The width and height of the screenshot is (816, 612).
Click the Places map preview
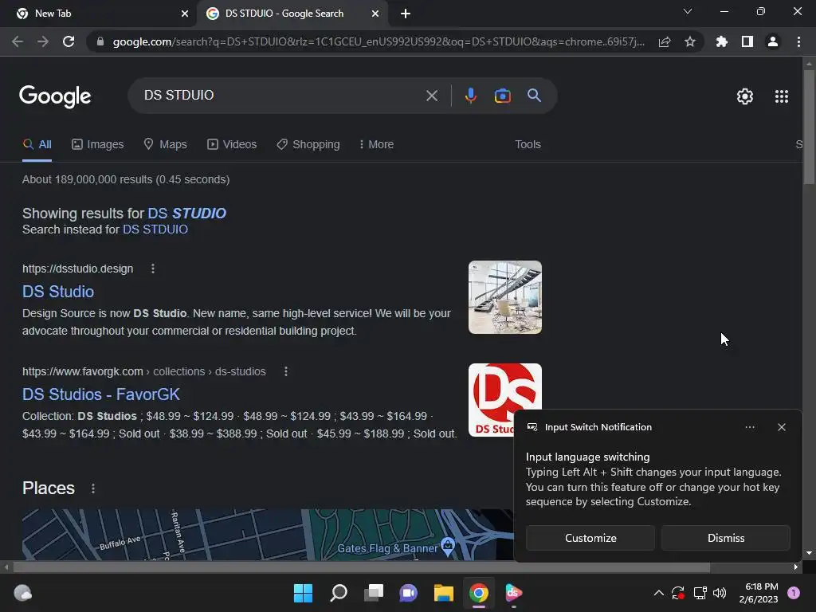click(268, 535)
